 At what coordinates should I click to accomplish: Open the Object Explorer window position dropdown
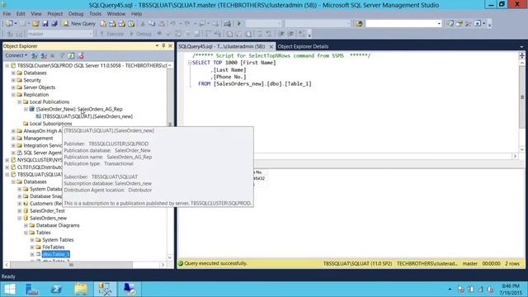157,46
